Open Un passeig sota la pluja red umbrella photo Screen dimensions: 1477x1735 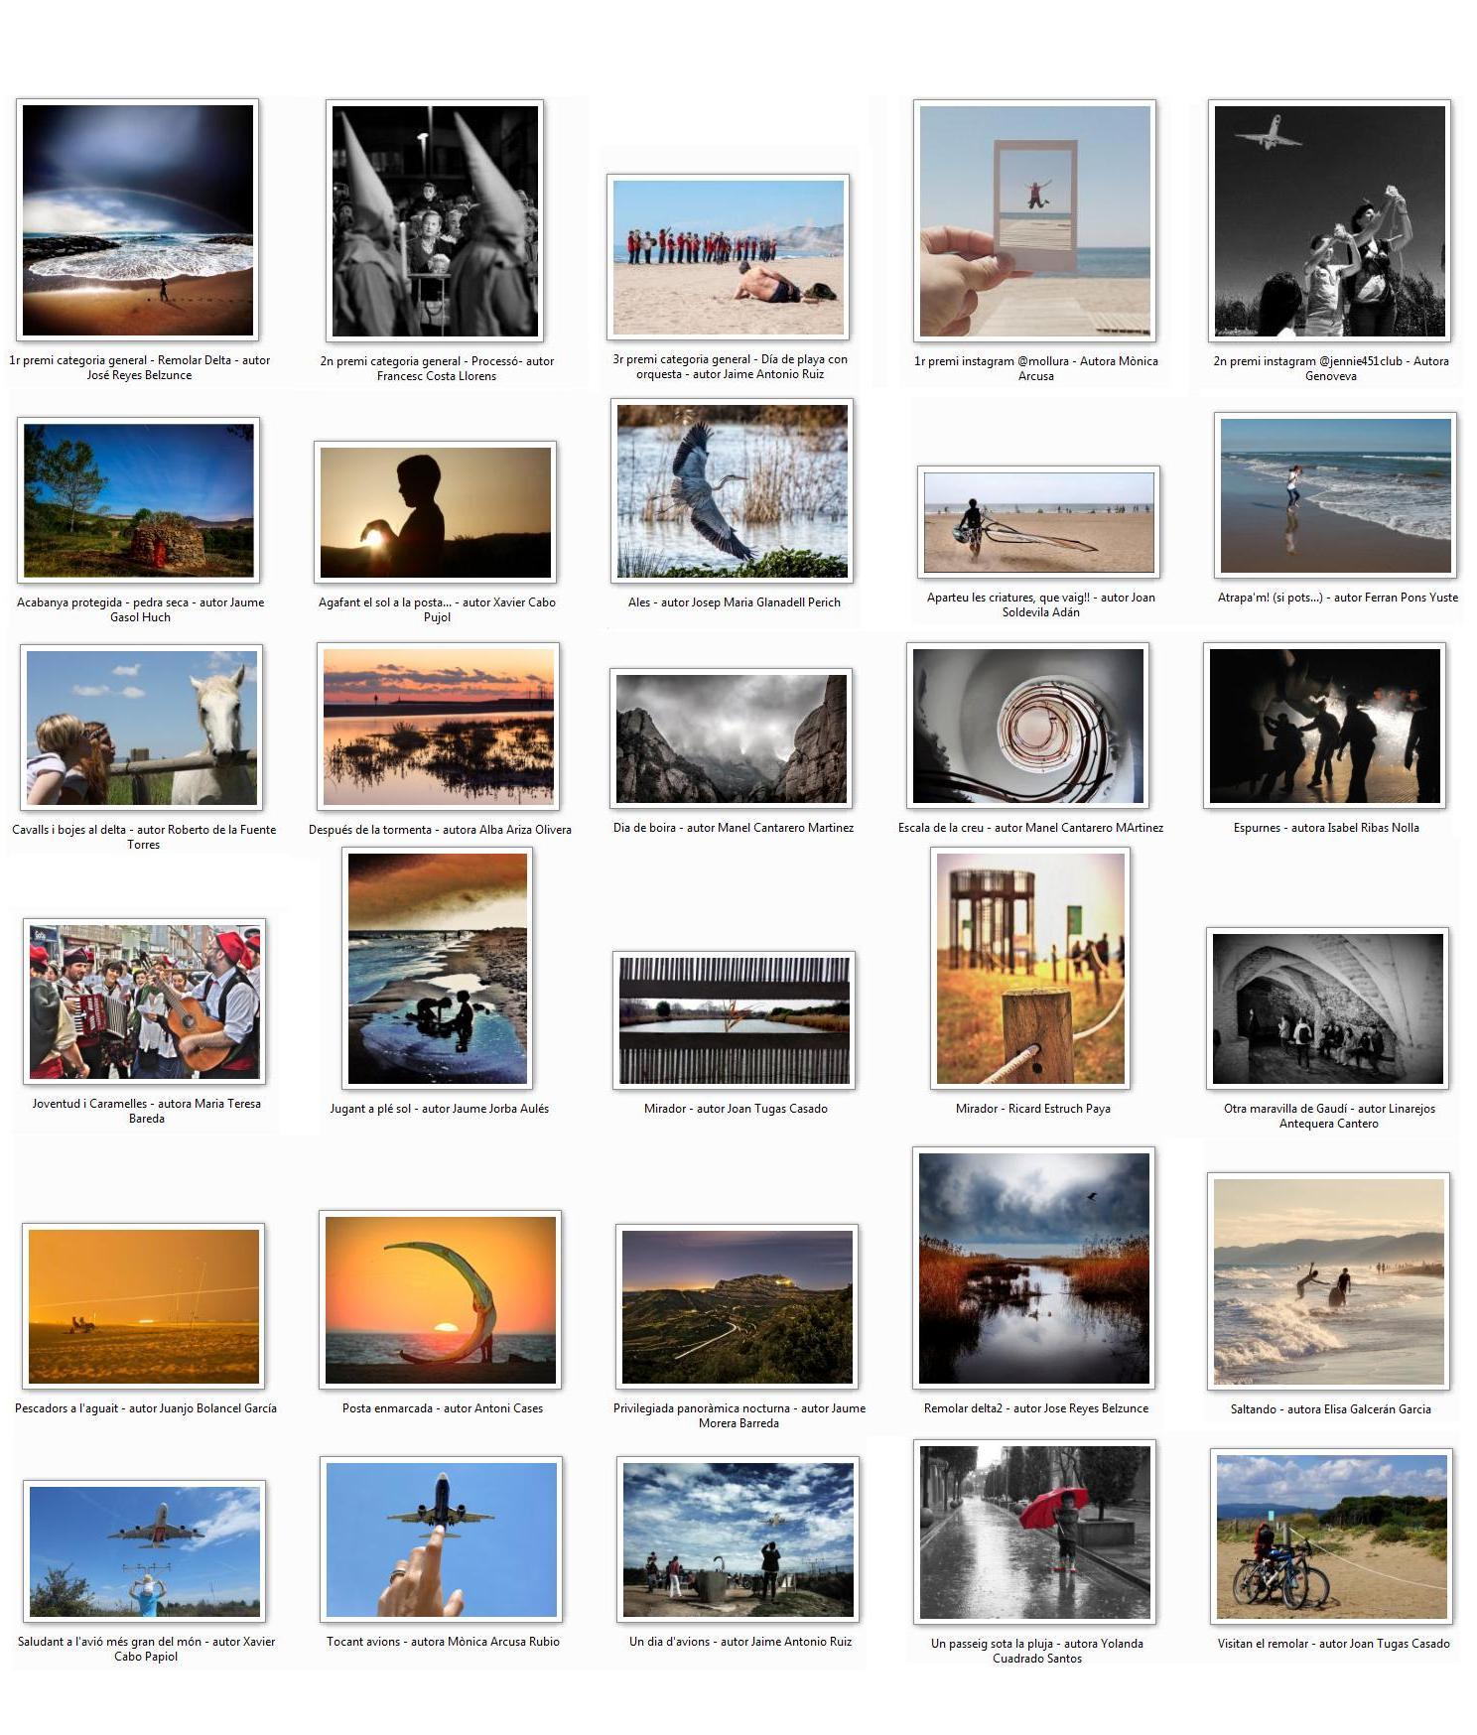point(1034,1533)
